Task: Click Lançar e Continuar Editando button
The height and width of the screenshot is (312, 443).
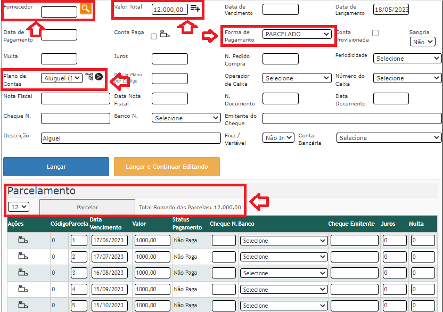Action: 167,167
